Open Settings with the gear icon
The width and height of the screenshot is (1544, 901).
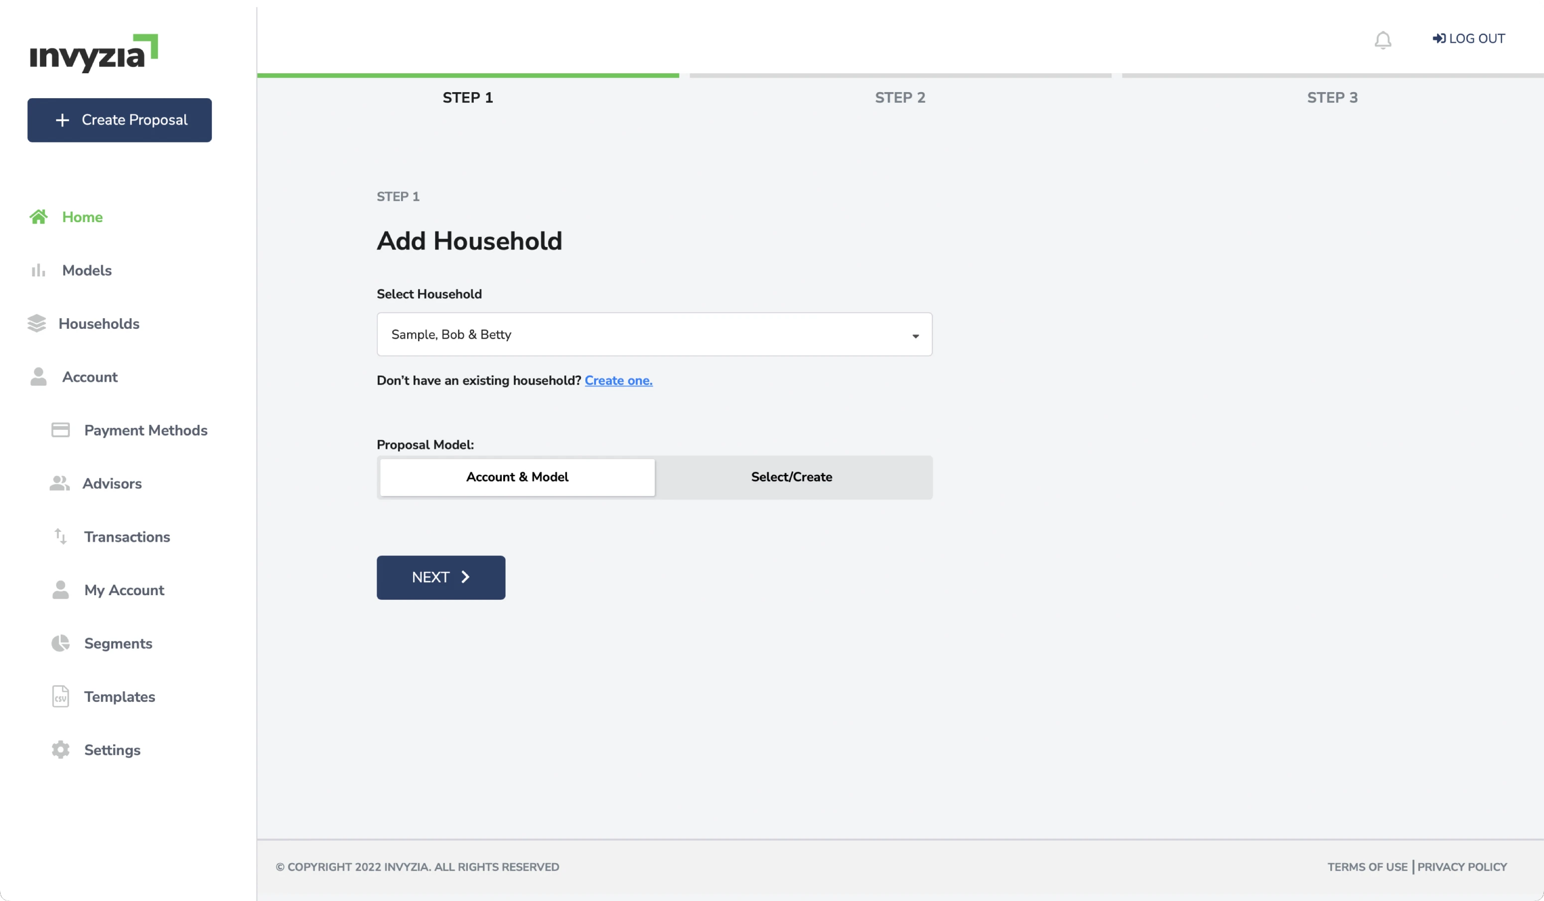point(59,750)
